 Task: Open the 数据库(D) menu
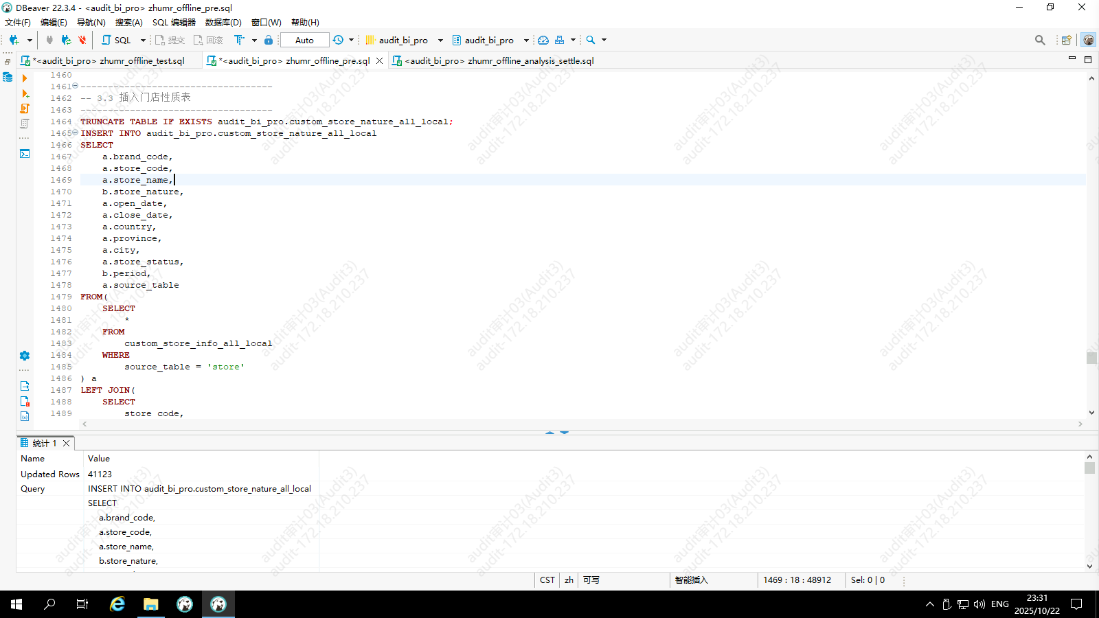coord(223,23)
